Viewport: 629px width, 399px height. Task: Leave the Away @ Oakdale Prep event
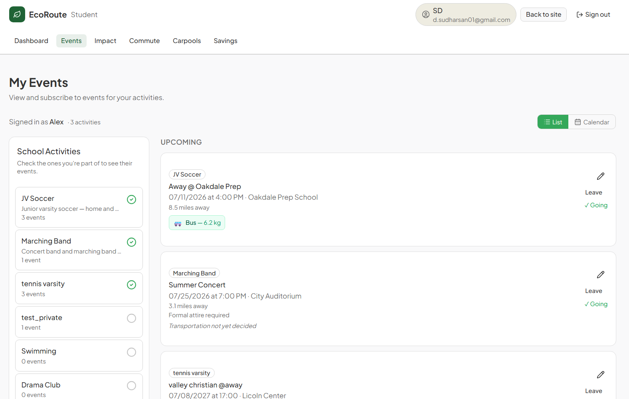593,193
